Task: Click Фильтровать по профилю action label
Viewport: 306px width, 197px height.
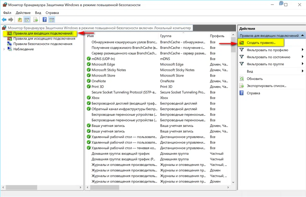Action: (x=267, y=50)
